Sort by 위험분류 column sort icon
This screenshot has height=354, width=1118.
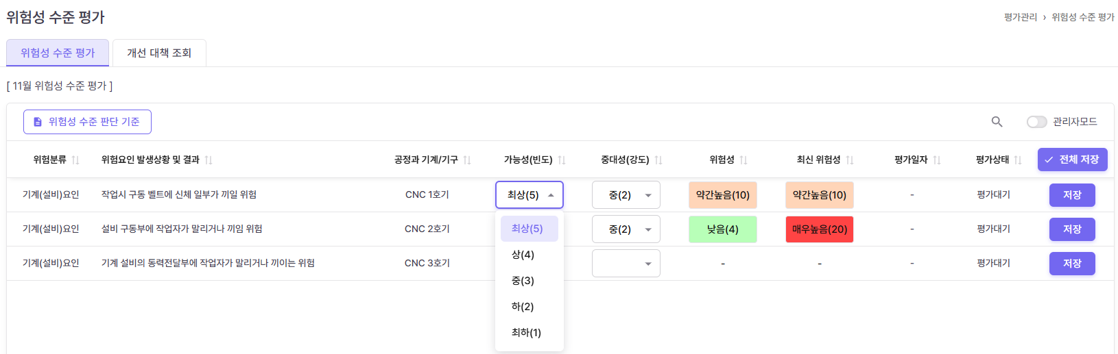75,160
